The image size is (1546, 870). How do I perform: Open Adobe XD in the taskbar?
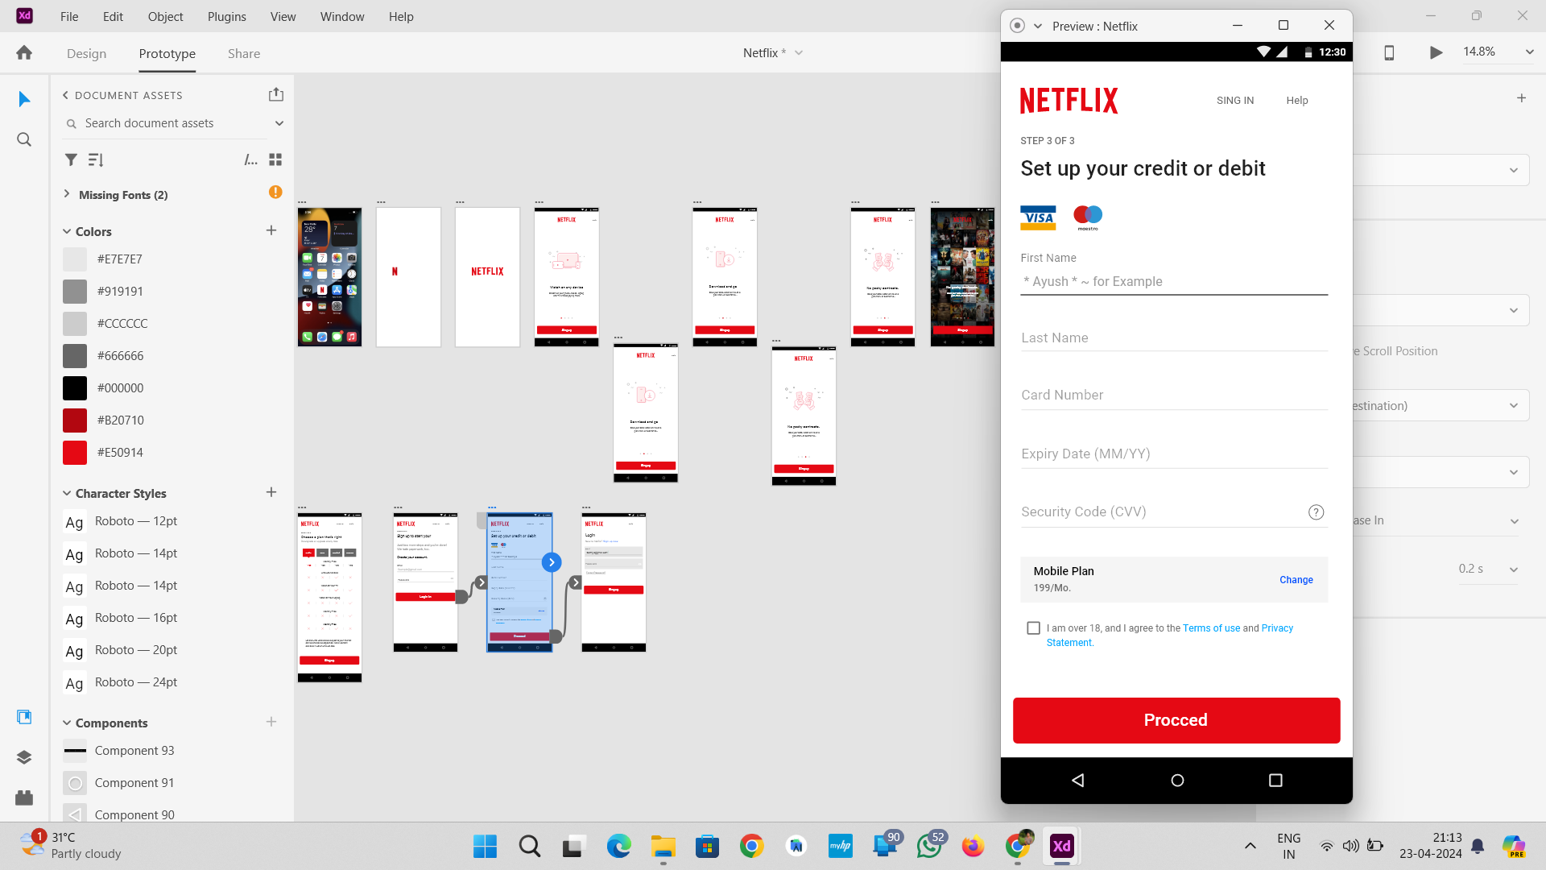coord(1062,846)
